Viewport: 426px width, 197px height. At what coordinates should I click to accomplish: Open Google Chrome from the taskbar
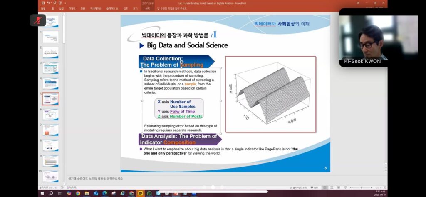coord(78,193)
